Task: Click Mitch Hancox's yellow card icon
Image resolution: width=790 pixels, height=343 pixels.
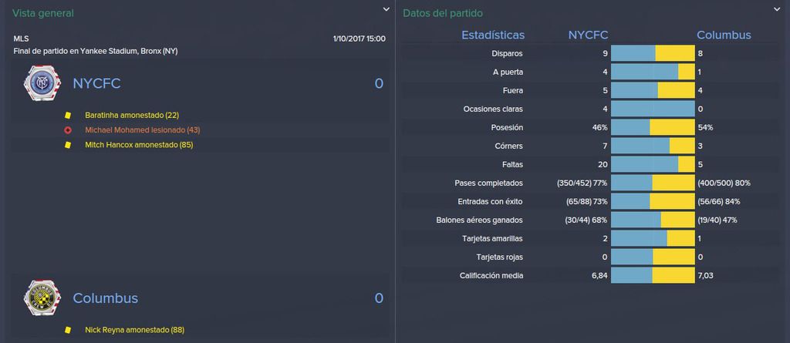Action: tap(68, 145)
